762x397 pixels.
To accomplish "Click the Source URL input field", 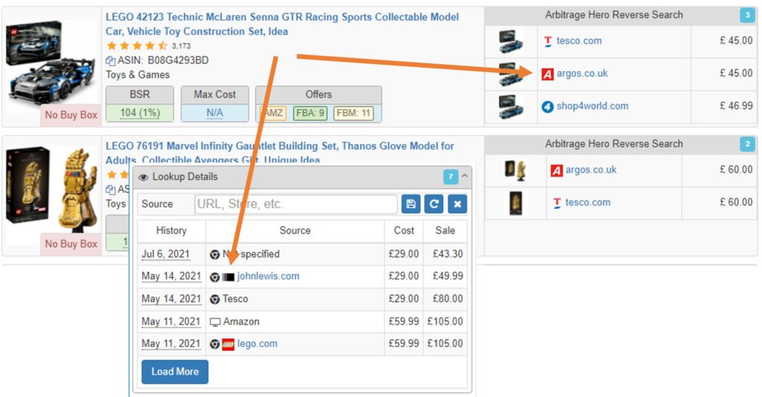I will [295, 204].
